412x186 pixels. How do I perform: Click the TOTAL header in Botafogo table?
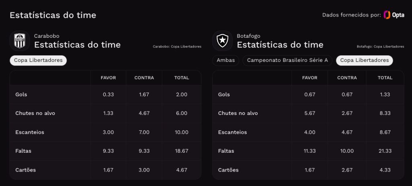[x=385, y=78]
